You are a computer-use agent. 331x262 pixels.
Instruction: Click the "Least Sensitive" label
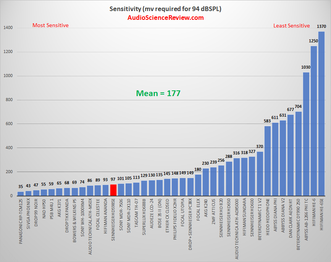pyautogui.click(x=292, y=26)
